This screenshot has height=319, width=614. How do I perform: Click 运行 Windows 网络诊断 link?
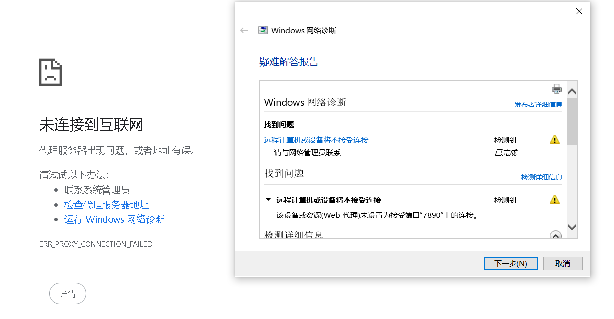coord(114,219)
